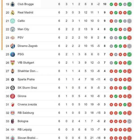
Task: Click the PSG club logo
Action: point(13,54)
